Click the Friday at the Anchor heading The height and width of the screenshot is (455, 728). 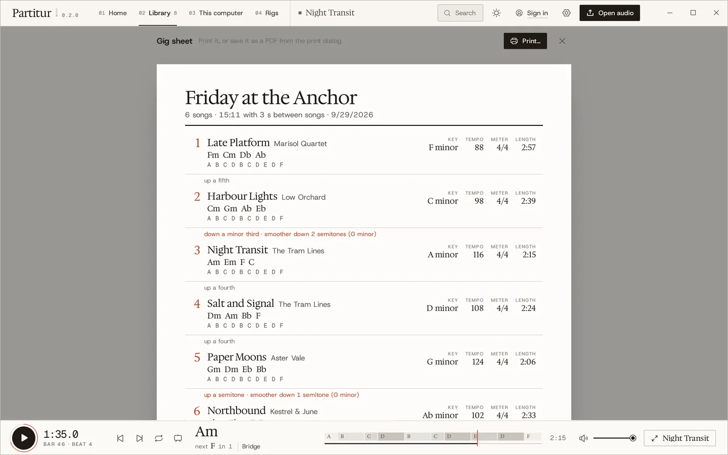pos(271,98)
